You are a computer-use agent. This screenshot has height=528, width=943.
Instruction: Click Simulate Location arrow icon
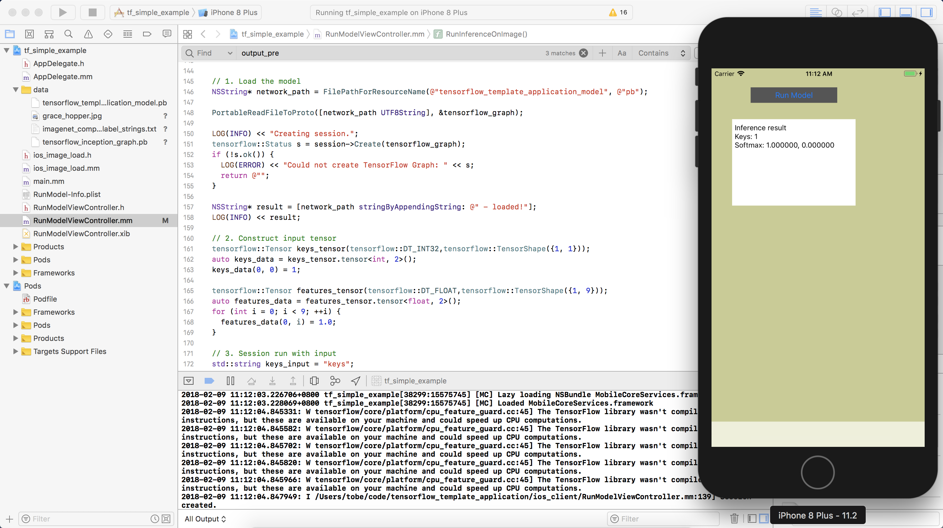356,381
